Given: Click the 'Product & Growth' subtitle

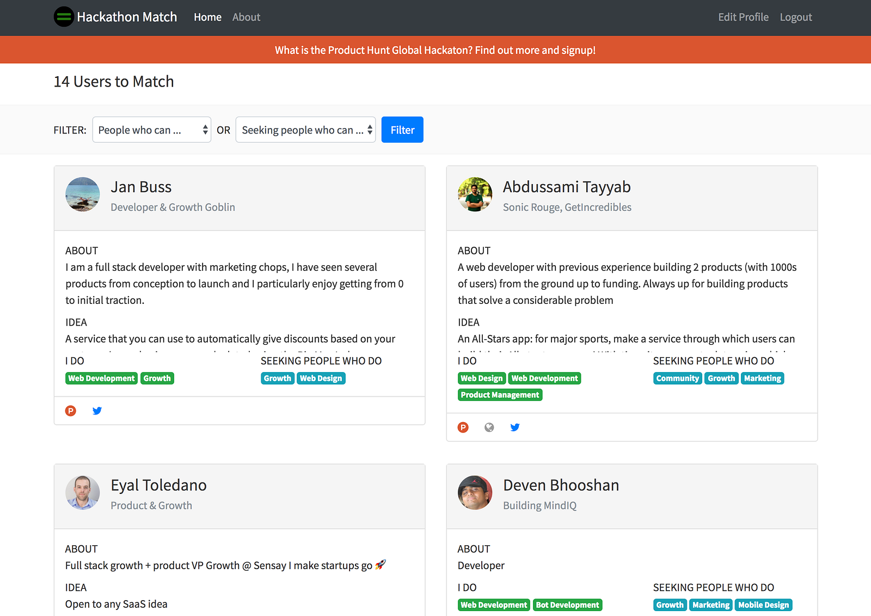Looking at the screenshot, I should [x=151, y=506].
